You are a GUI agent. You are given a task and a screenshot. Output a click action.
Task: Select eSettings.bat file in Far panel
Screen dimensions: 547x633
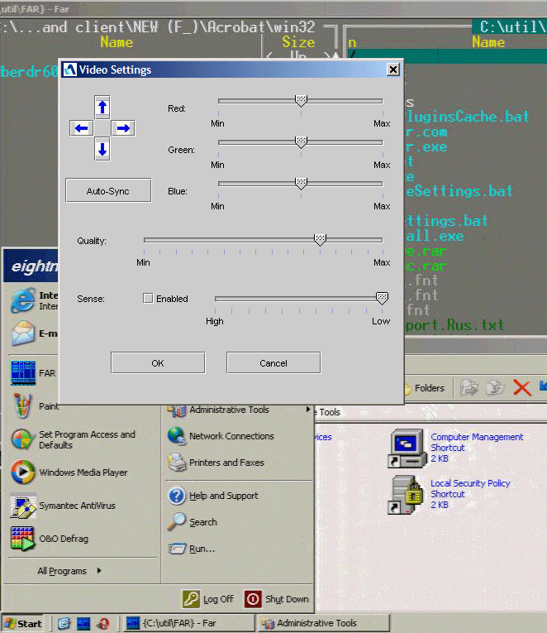pyautogui.click(x=459, y=190)
